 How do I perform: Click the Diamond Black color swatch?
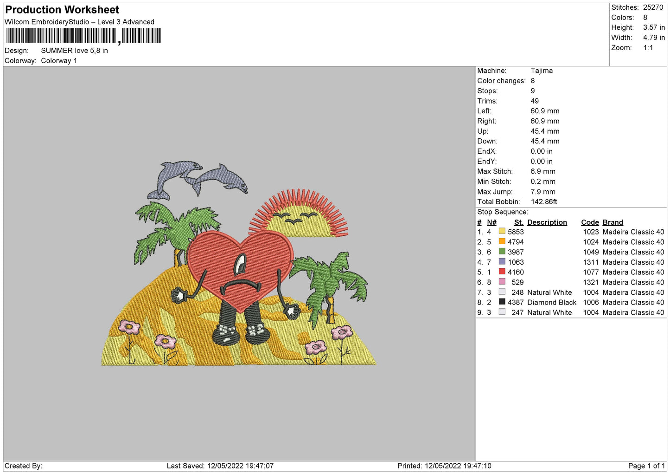pos(502,302)
